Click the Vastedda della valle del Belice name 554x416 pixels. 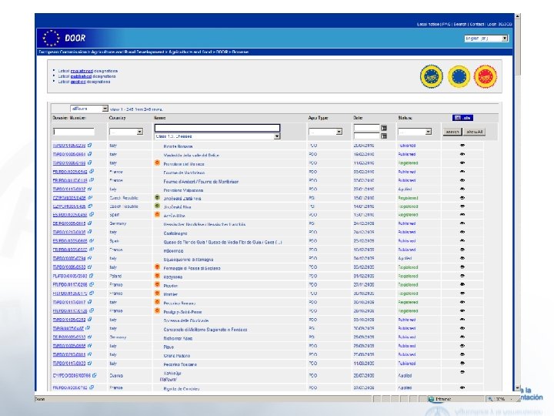pyautogui.click(x=191, y=155)
